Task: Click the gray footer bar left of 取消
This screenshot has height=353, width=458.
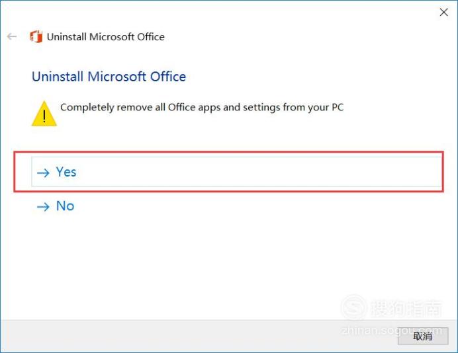Action: pyautogui.click(x=199, y=336)
